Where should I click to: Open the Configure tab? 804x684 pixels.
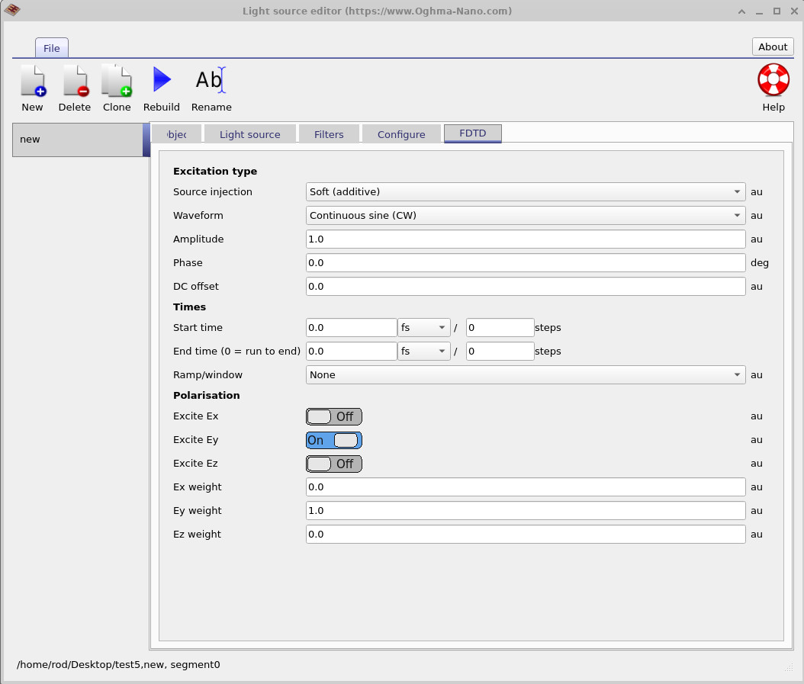pyautogui.click(x=400, y=133)
